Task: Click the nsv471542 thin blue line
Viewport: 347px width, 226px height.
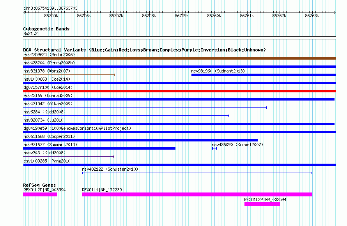Action: point(145,108)
